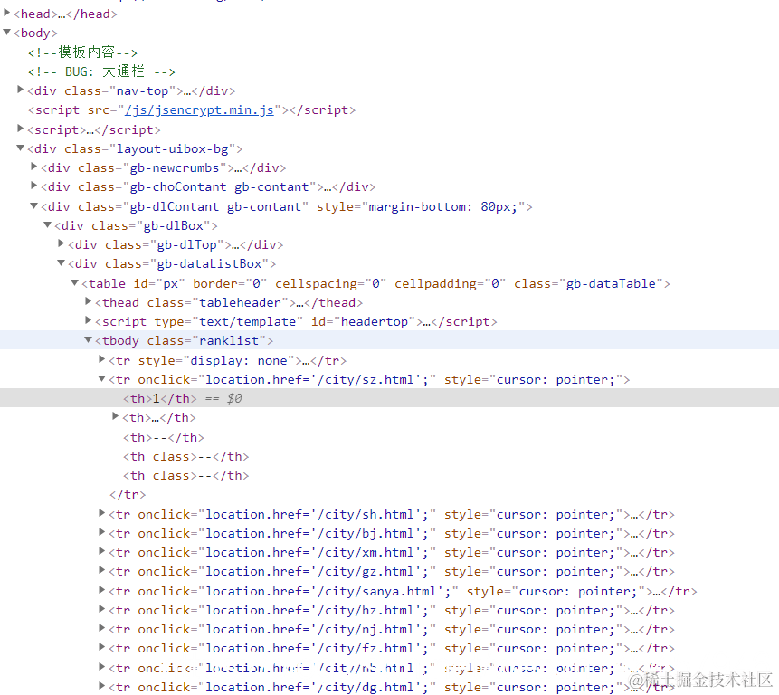The image size is (779, 695).
Task: Open the /js/jsencrypt.min.js script link
Action: [x=199, y=109]
